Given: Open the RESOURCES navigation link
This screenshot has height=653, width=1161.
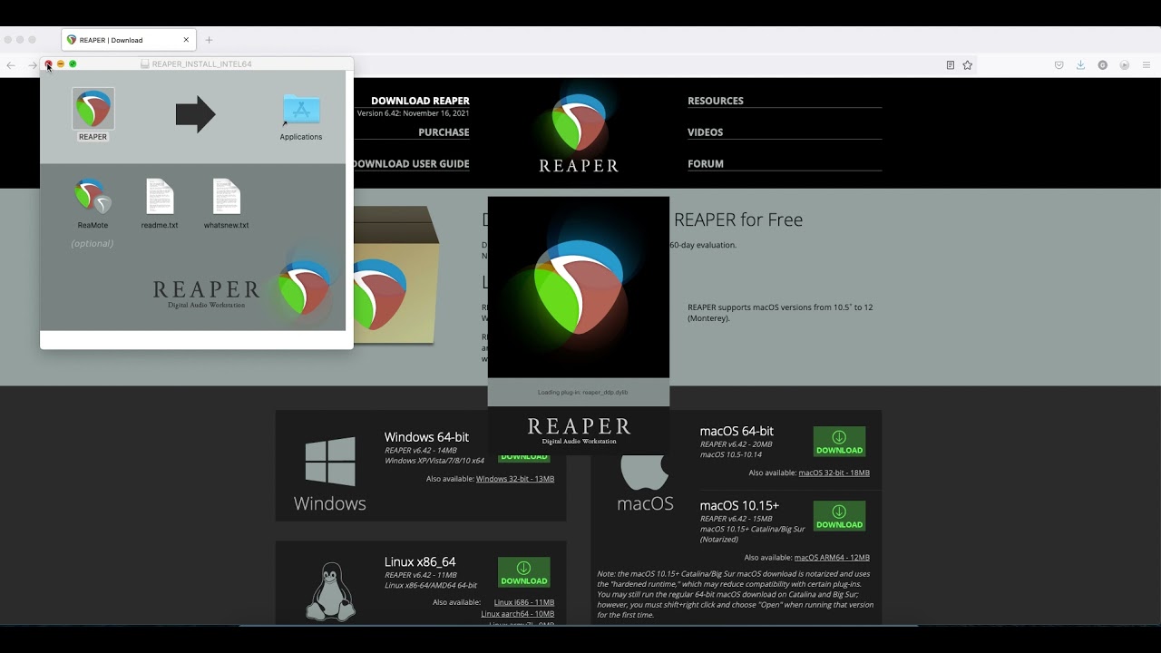Looking at the screenshot, I should tap(716, 101).
